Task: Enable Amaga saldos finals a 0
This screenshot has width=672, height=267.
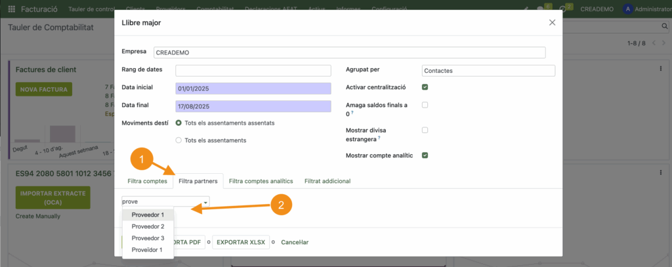Action: 425,105
